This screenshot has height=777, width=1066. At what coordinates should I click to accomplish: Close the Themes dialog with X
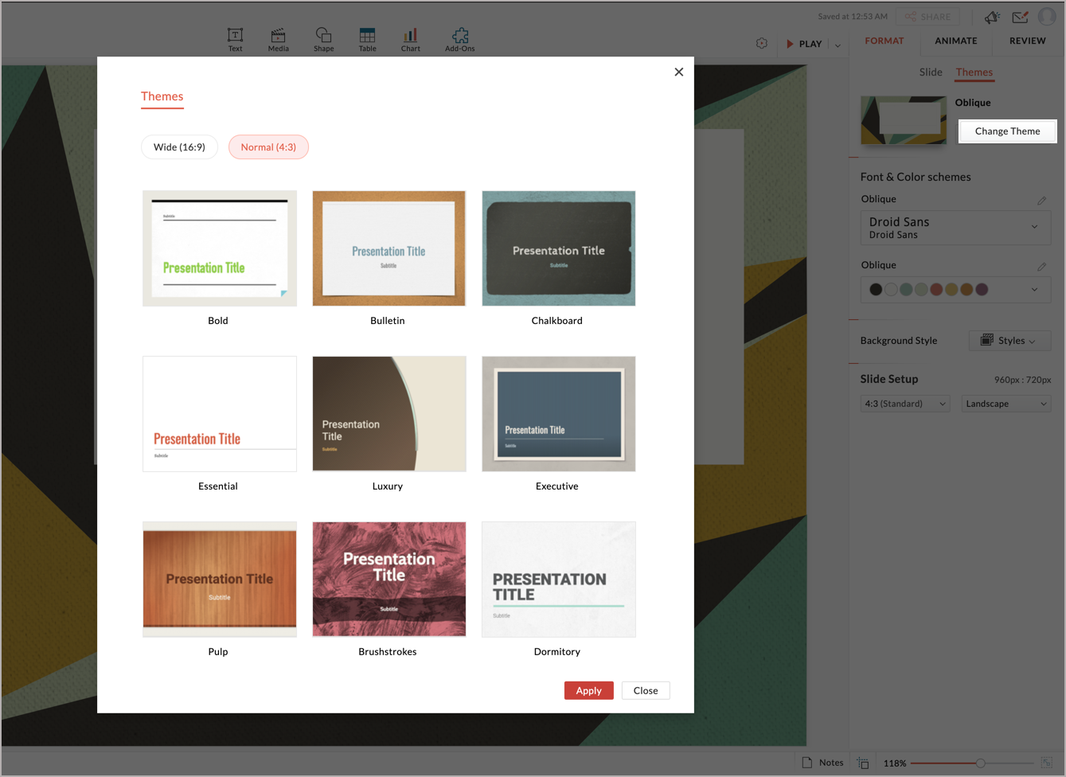point(678,72)
